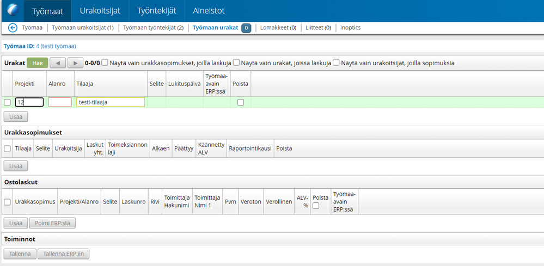Click Toimeksiannon laji column header
The image size is (544, 266).
127,149
